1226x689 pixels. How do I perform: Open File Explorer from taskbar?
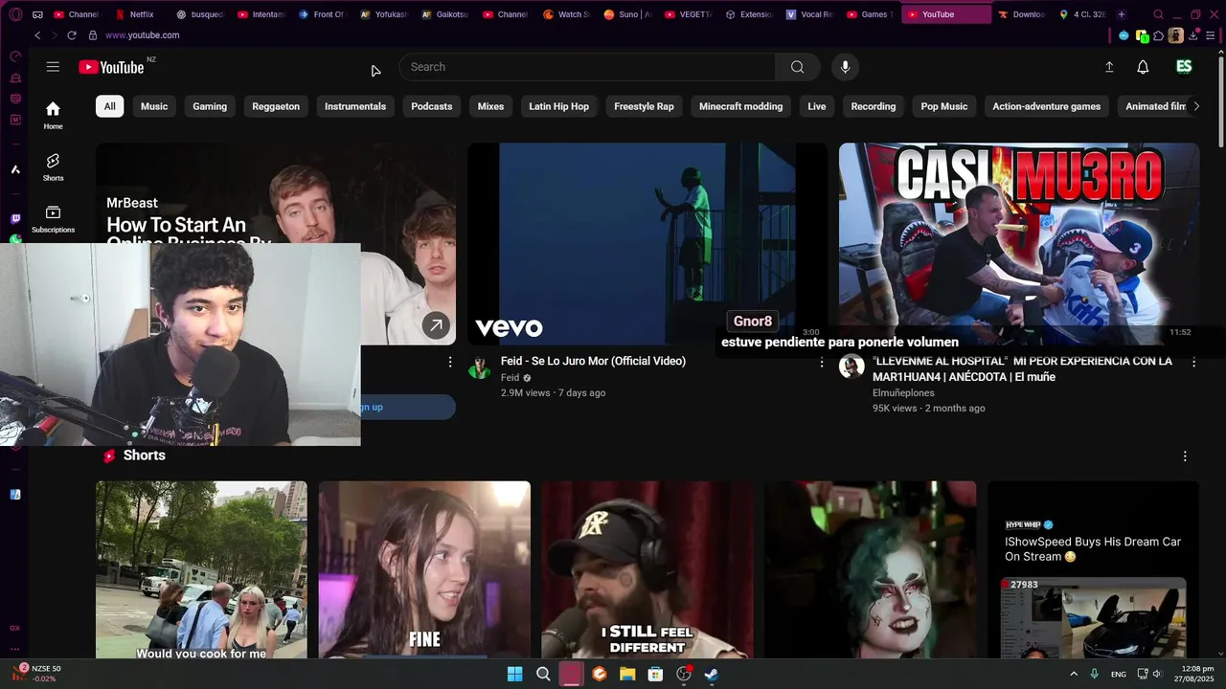click(x=627, y=674)
